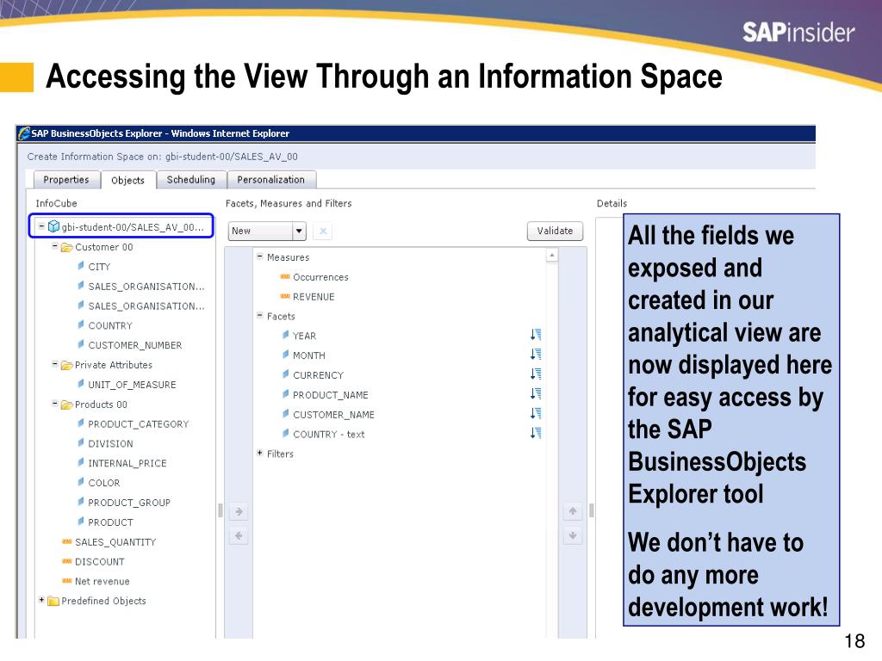Click the Net revenue measure icon

click(67, 581)
